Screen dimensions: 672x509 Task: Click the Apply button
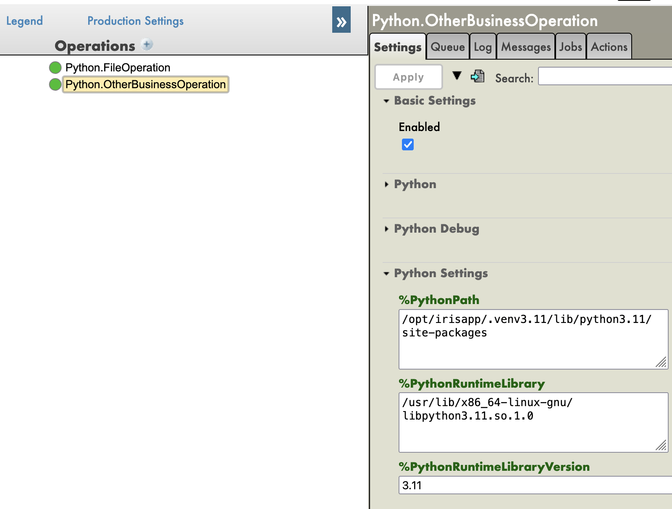[409, 77]
